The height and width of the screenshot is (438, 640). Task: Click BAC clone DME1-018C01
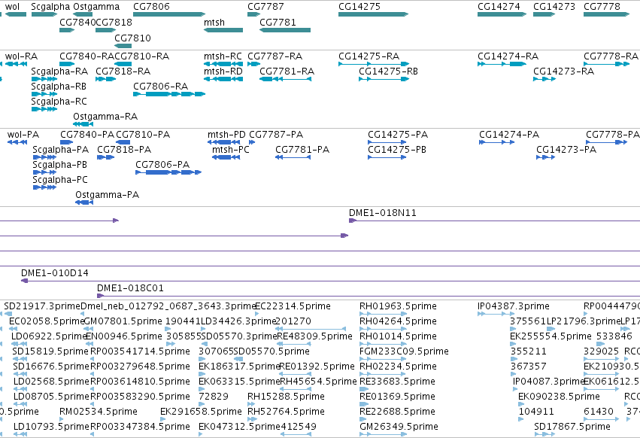pyautogui.click(x=130, y=288)
